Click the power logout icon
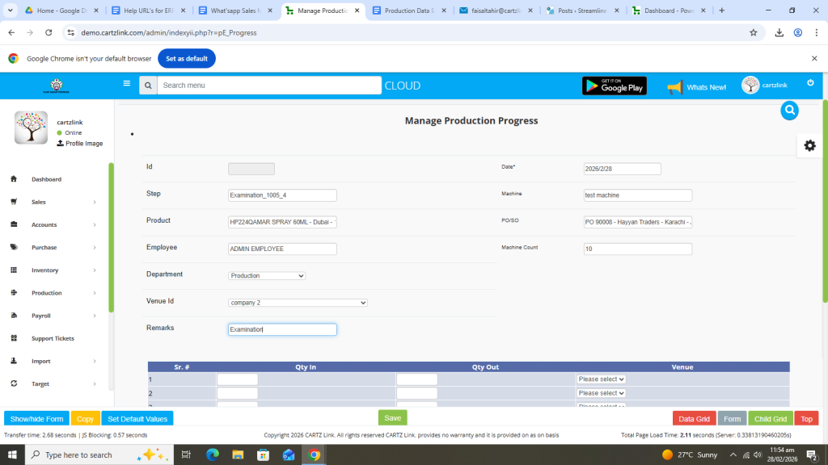This screenshot has width=828, height=465. coord(810,83)
